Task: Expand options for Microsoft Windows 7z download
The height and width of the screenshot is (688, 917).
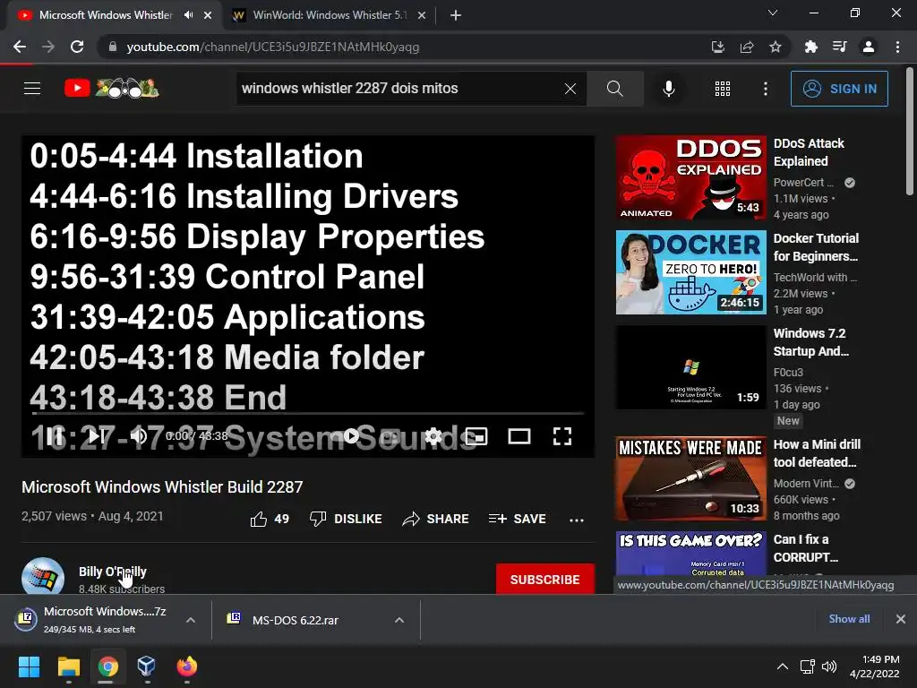Action: click(x=191, y=620)
